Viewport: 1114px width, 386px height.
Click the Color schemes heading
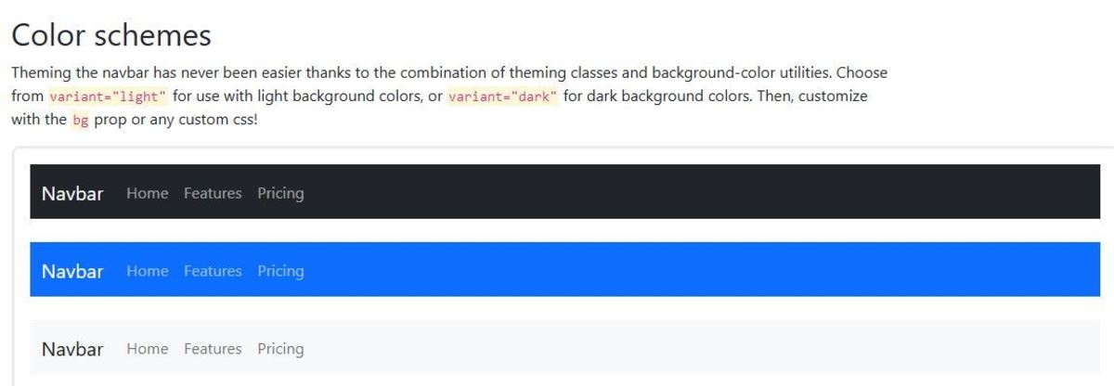(111, 35)
